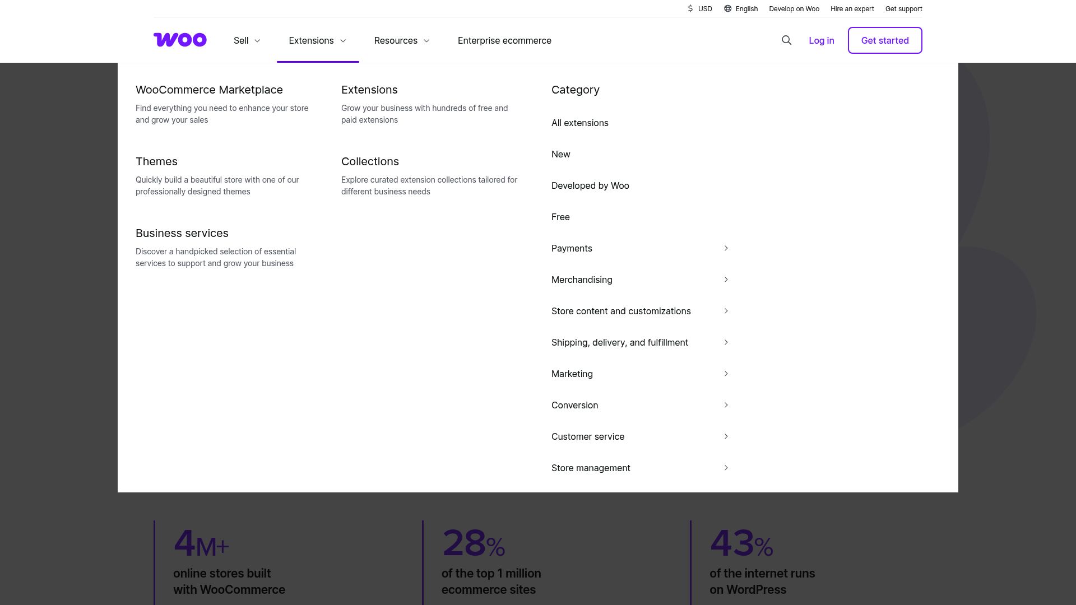Select the Log in link

(x=821, y=40)
